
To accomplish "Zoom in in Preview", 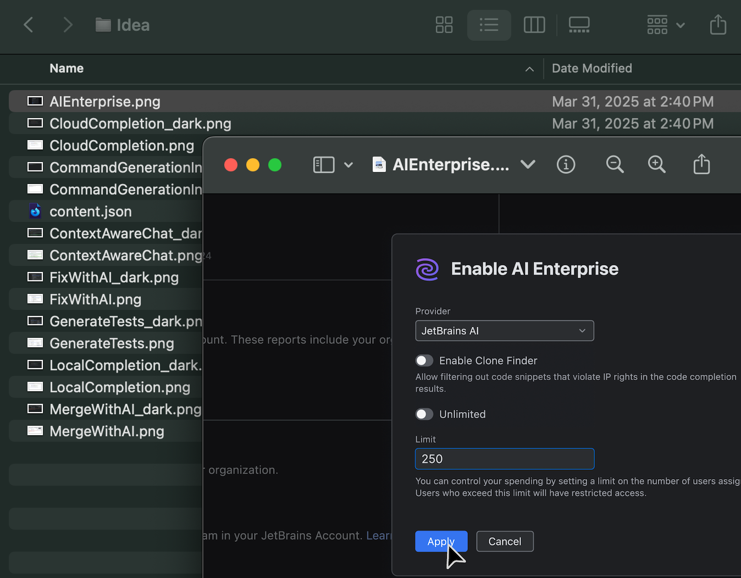I will coord(656,164).
